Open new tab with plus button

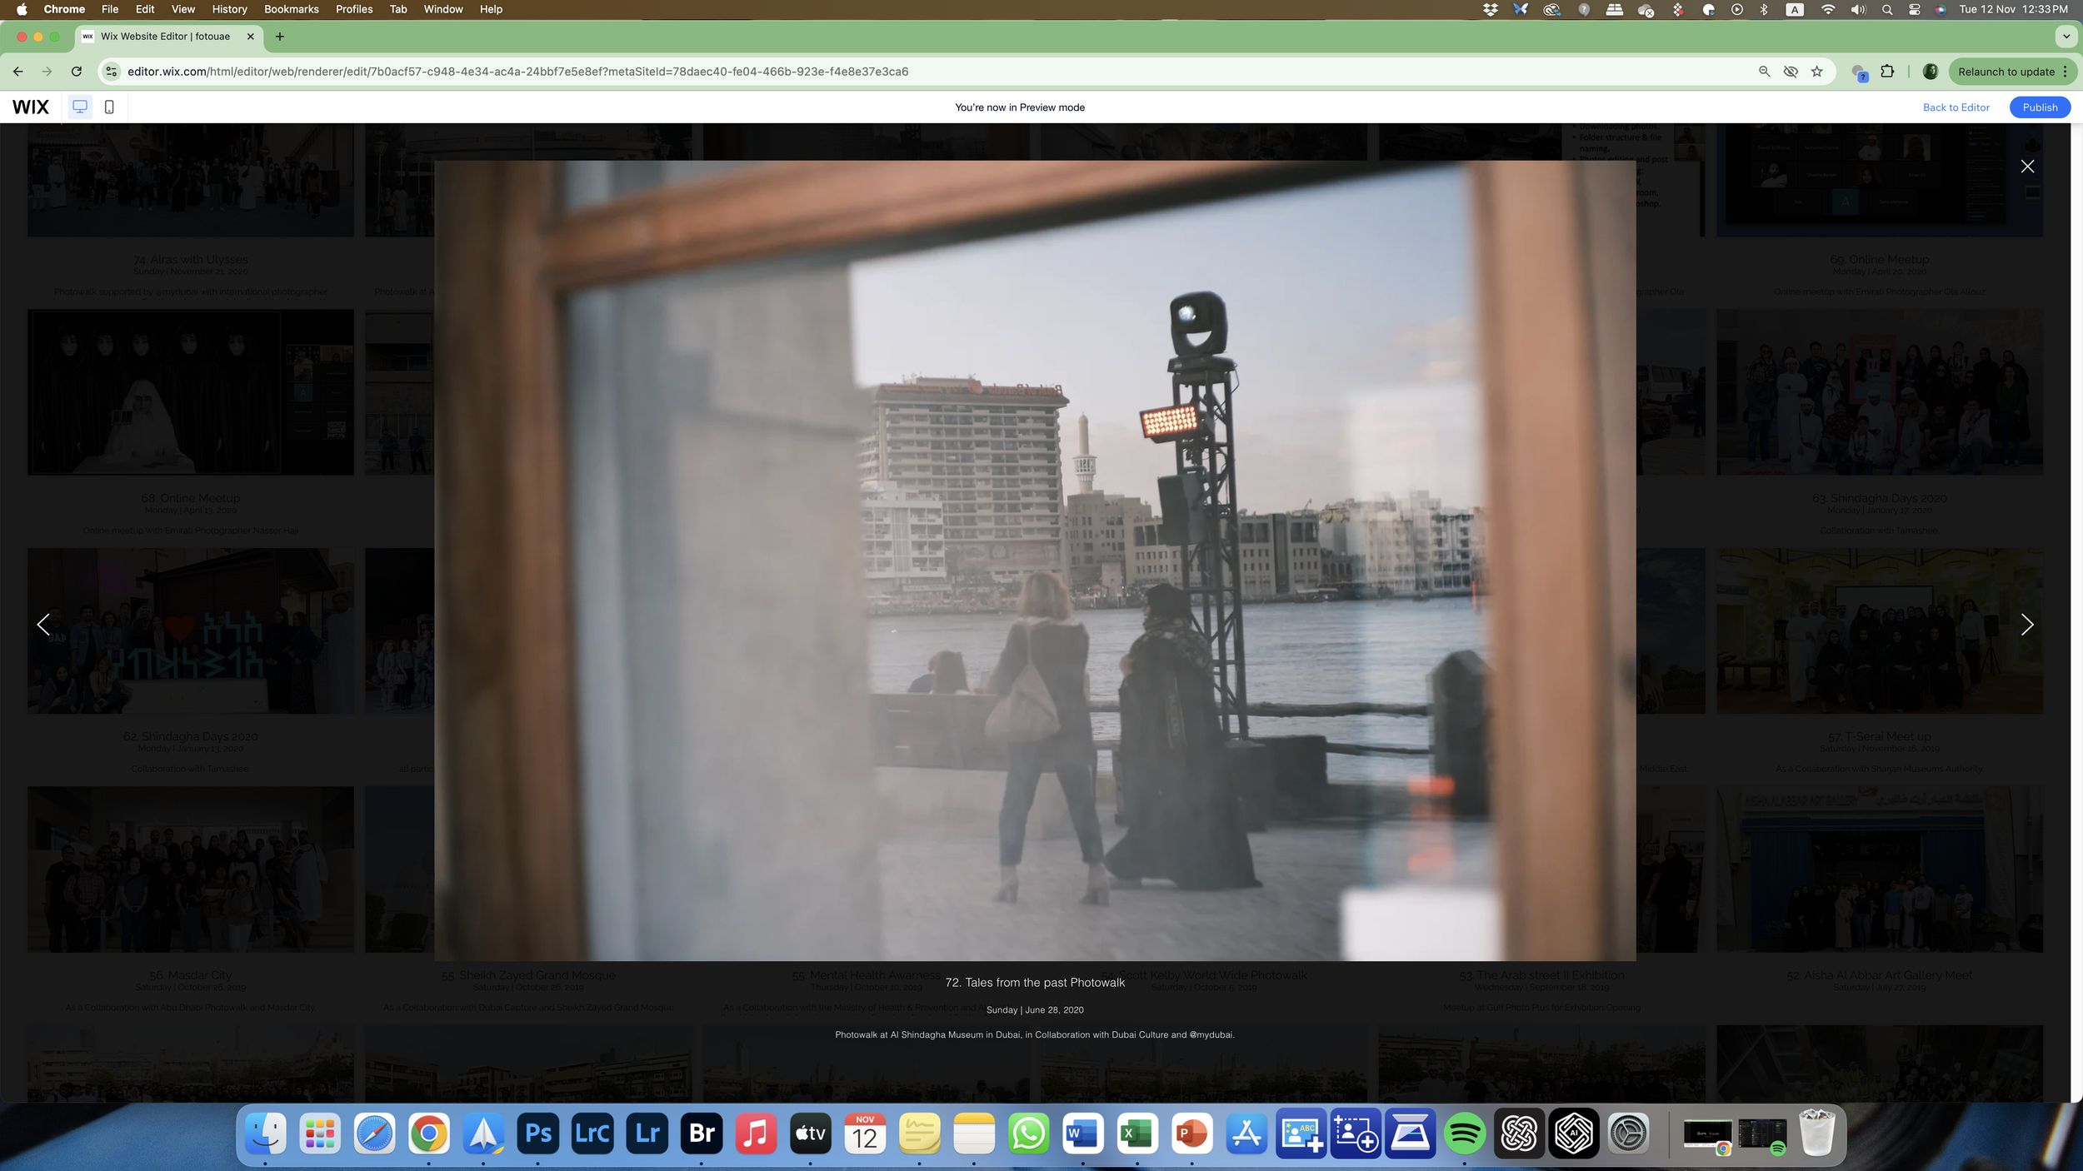coord(280,37)
